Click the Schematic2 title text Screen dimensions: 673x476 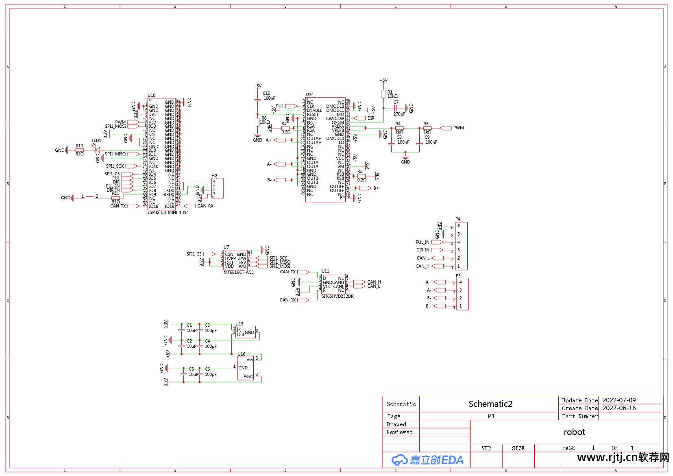[x=490, y=404]
